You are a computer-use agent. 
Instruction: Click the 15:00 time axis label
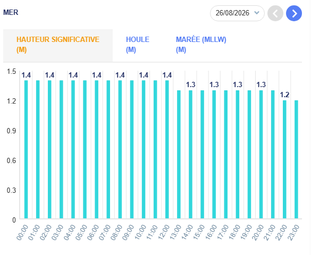tap(199, 232)
